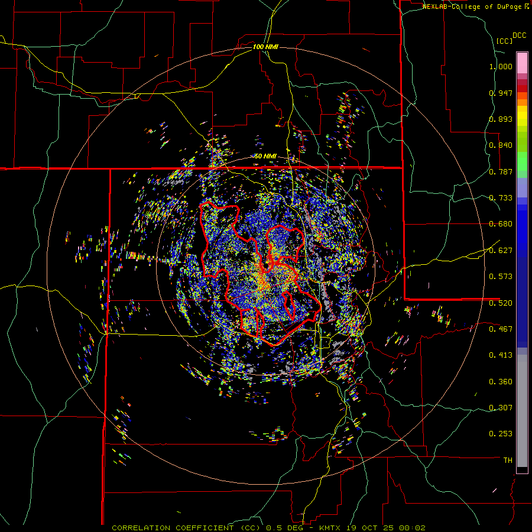532x532 pixels.
Task: Click the 0.840 legend value
Action: pyautogui.click(x=501, y=145)
